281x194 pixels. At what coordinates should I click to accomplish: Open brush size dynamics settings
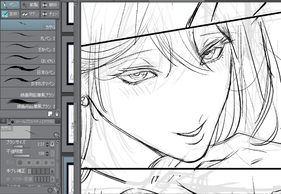(x=52, y=144)
